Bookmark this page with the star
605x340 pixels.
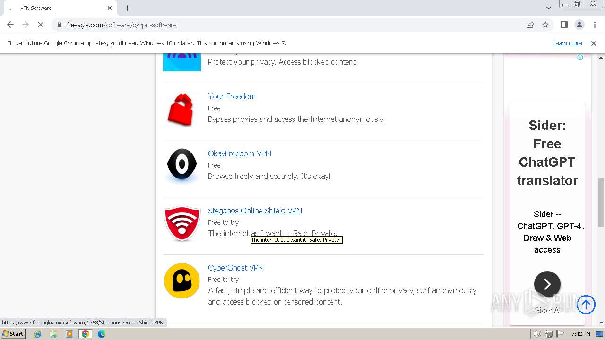[x=545, y=25]
